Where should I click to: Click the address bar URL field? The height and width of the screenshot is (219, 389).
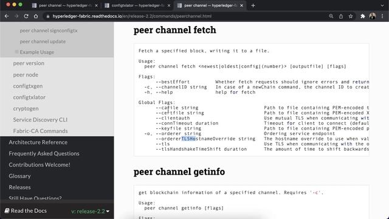point(186,16)
